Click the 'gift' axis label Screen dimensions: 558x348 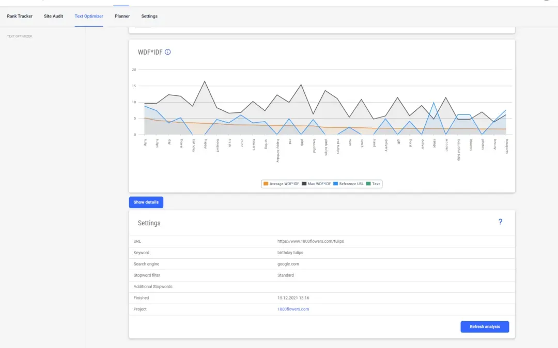pos(398,142)
